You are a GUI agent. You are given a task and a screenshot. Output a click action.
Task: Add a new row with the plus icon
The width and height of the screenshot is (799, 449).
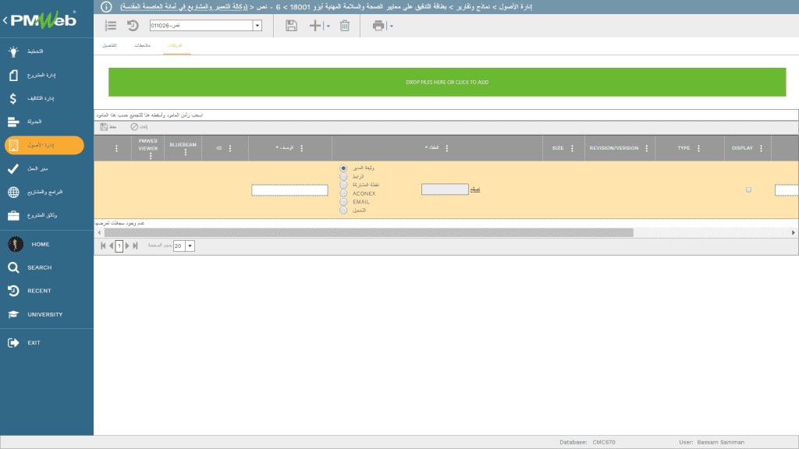[315, 26]
